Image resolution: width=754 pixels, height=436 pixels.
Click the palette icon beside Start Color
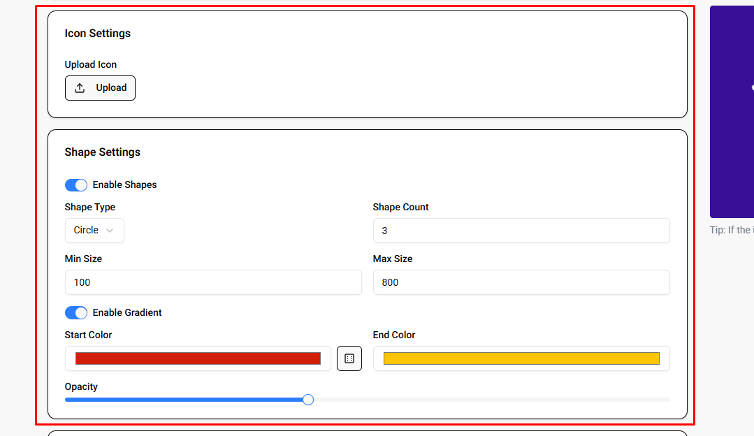(x=349, y=358)
